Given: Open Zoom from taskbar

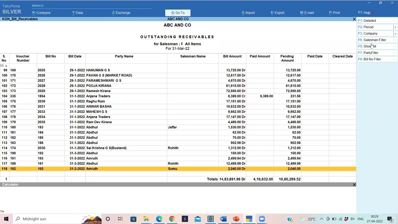Looking at the screenshot, I should click(x=262, y=219).
